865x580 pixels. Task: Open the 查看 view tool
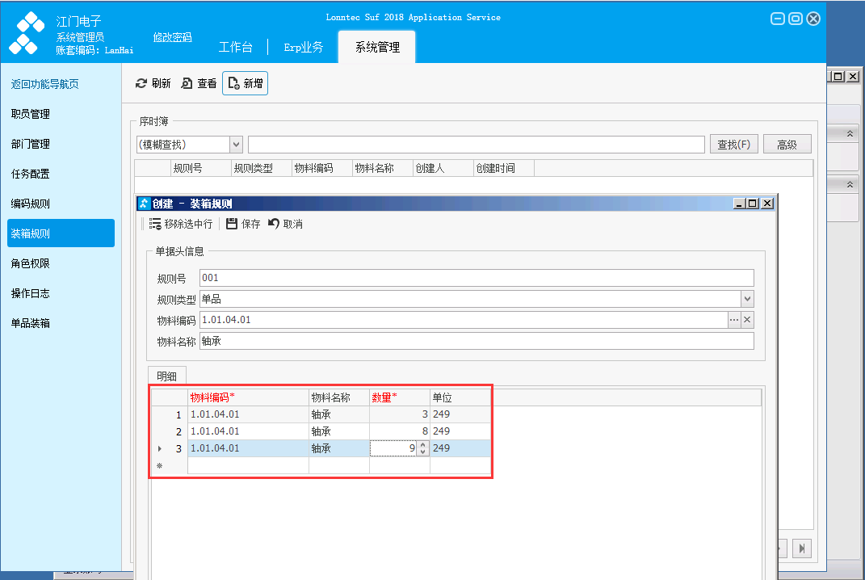(x=199, y=83)
